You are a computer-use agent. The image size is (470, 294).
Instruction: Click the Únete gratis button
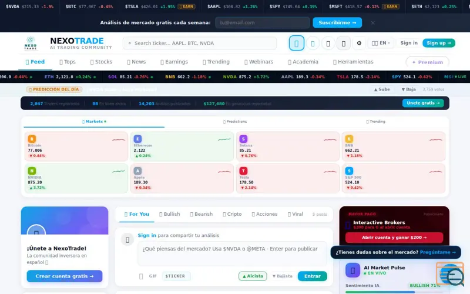tap(423, 103)
